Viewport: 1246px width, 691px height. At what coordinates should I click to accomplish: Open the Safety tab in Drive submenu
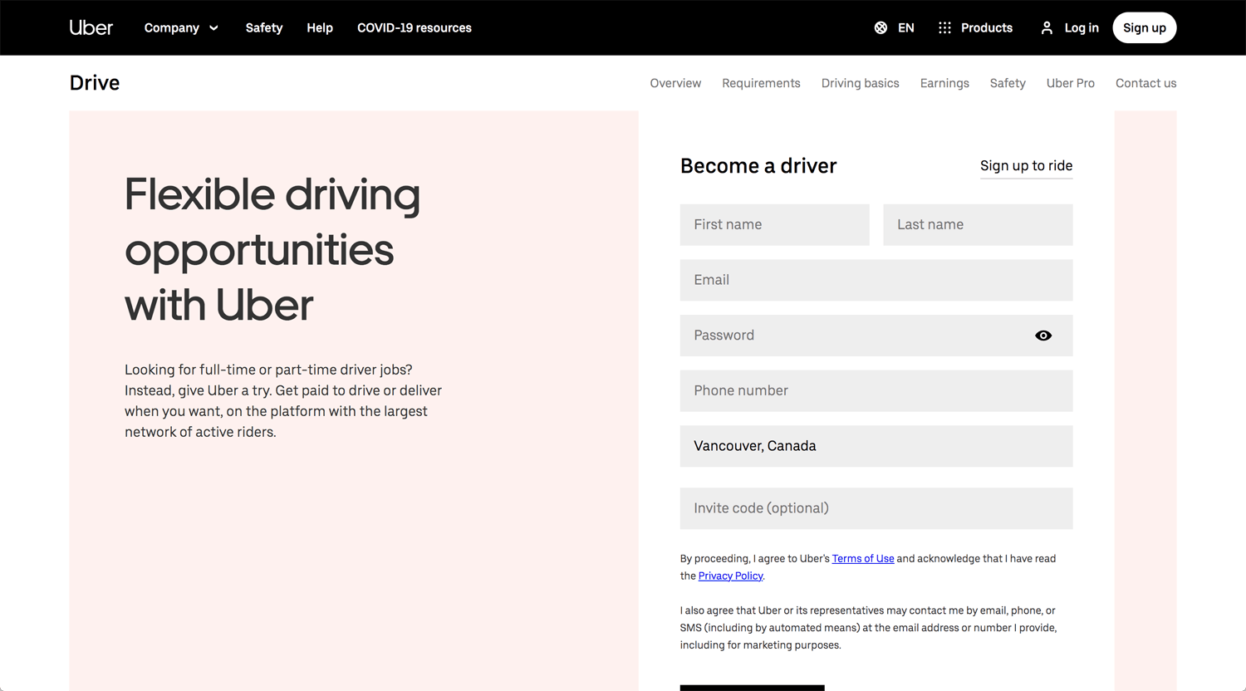(x=1008, y=83)
